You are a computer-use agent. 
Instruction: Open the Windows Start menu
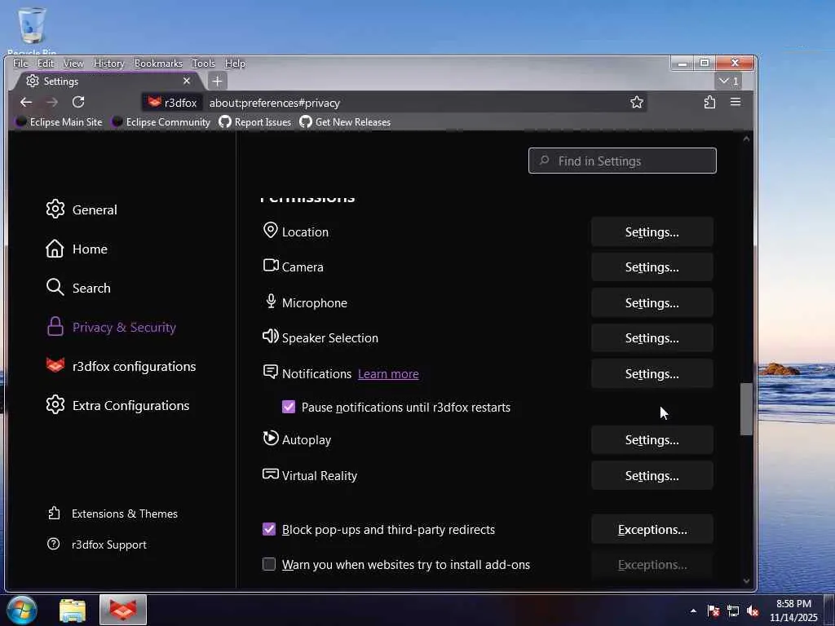coord(22,610)
